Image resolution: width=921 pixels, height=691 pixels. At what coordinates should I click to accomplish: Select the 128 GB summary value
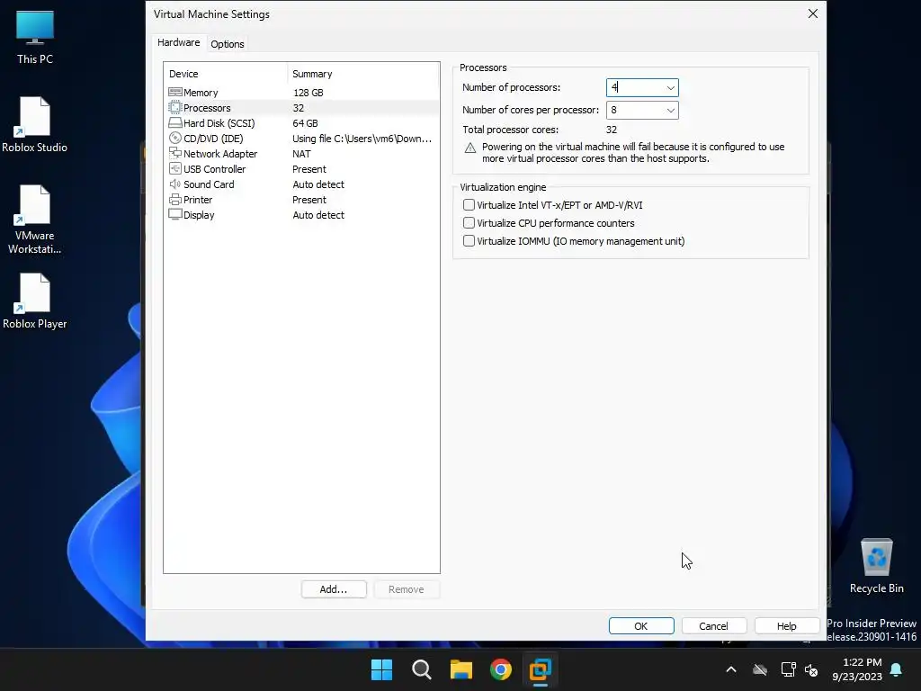(308, 93)
